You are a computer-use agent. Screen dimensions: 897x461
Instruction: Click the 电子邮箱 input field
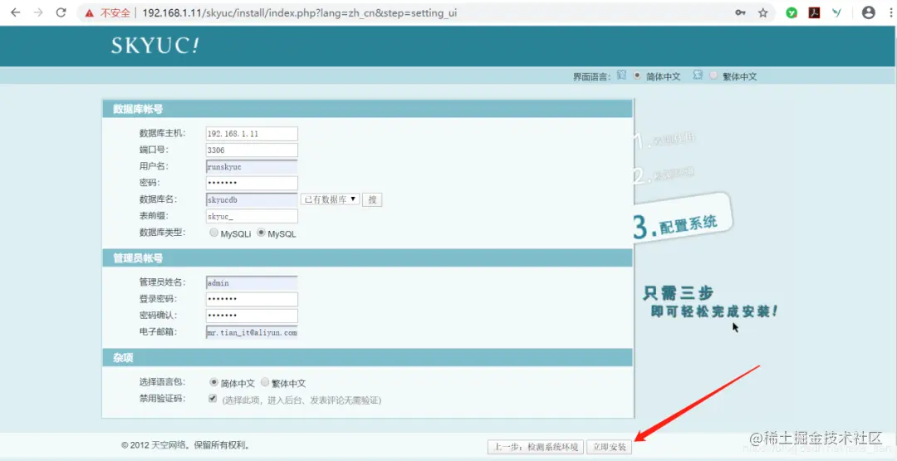[x=252, y=332]
